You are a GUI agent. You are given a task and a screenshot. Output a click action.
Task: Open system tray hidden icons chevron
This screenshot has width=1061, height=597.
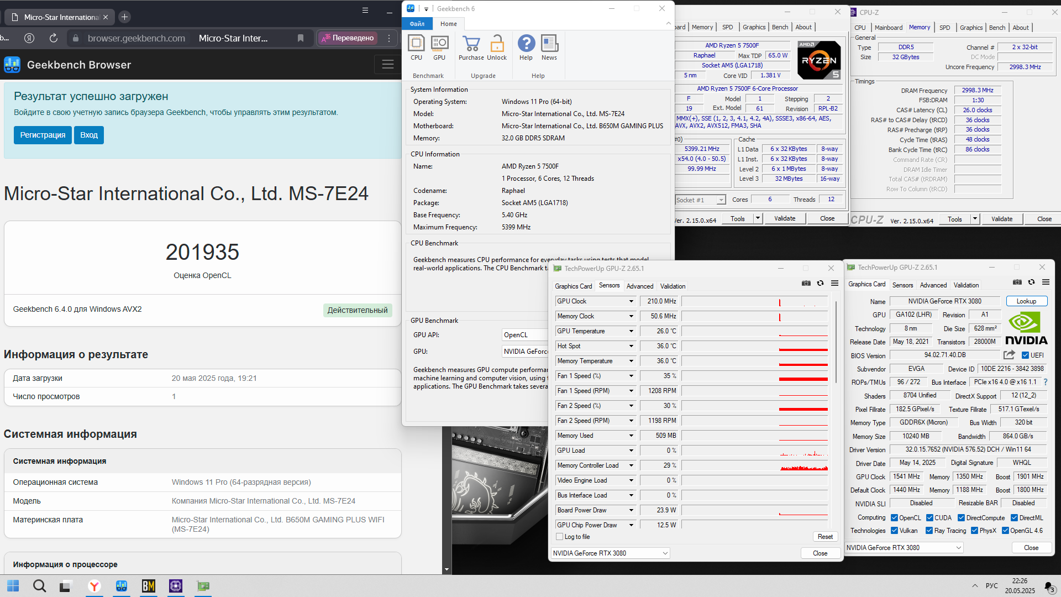(975, 586)
